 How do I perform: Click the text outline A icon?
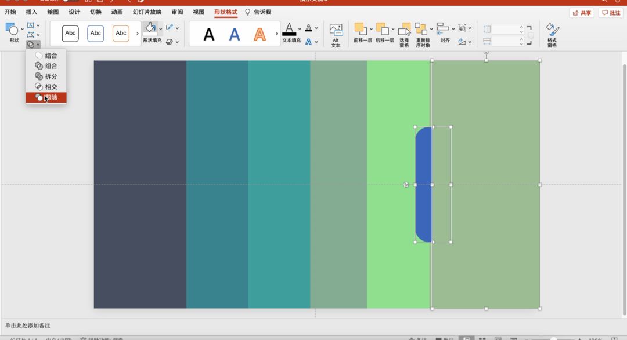coord(308,28)
